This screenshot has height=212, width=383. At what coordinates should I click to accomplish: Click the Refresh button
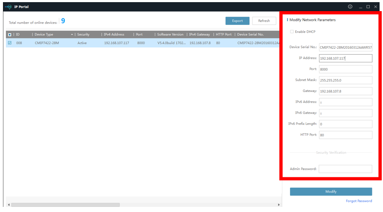tap(264, 21)
